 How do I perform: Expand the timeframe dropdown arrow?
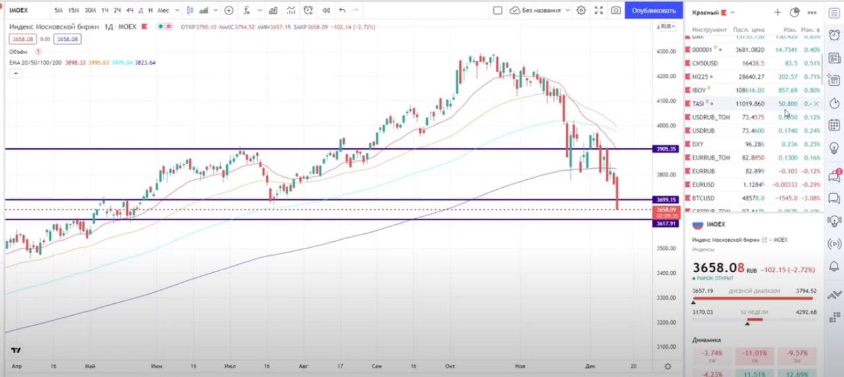pyautogui.click(x=176, y=11)
